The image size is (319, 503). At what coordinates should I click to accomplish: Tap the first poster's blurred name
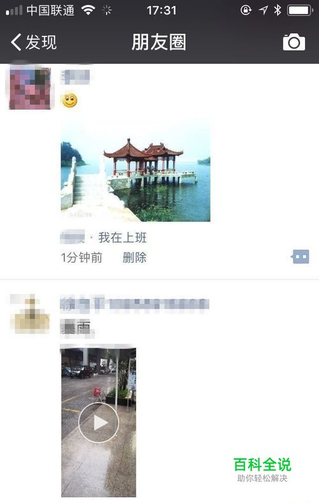75,77
